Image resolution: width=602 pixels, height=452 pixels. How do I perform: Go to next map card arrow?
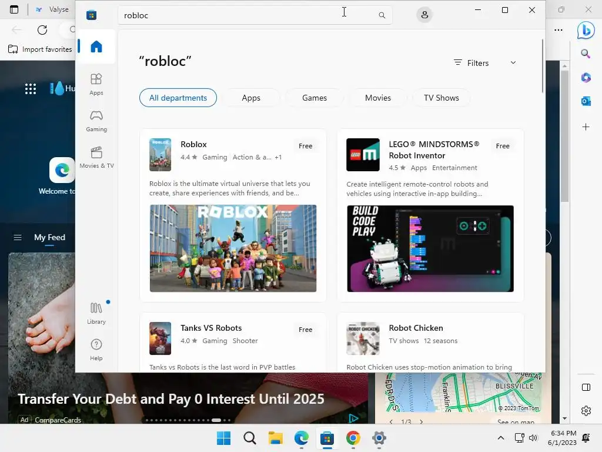coord(421,421)
